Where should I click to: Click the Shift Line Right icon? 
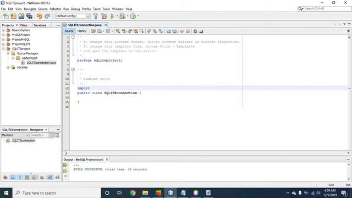click(x=174, y=31)
